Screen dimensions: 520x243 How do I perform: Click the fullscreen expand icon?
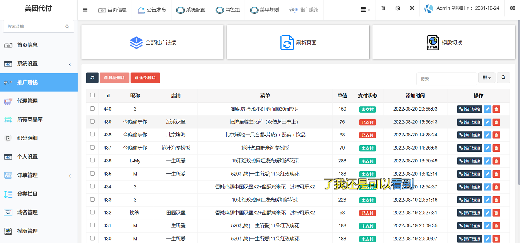(412, 8)
